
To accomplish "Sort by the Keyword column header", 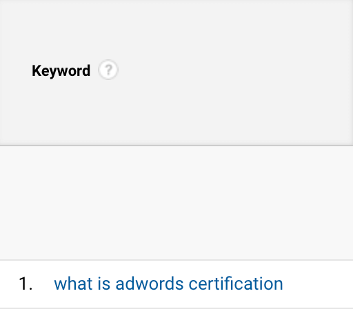I will (x=61, y=71).
